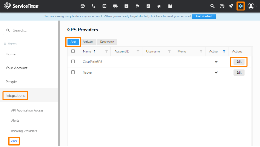This screenshot has height=147, width=260.
Task: Open the Your Account sidebar section
Action: click(x=16, y=68)
